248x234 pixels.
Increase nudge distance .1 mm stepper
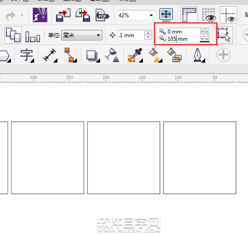point(148,33)
